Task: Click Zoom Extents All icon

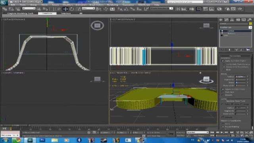Action: (251, 132)
